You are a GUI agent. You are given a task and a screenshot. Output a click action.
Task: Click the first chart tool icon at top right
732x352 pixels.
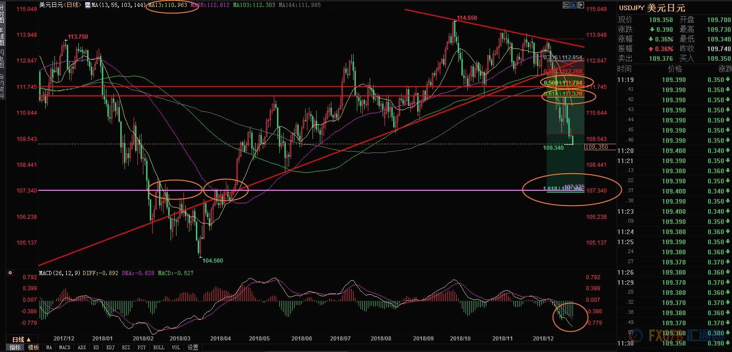pos(566,5)
